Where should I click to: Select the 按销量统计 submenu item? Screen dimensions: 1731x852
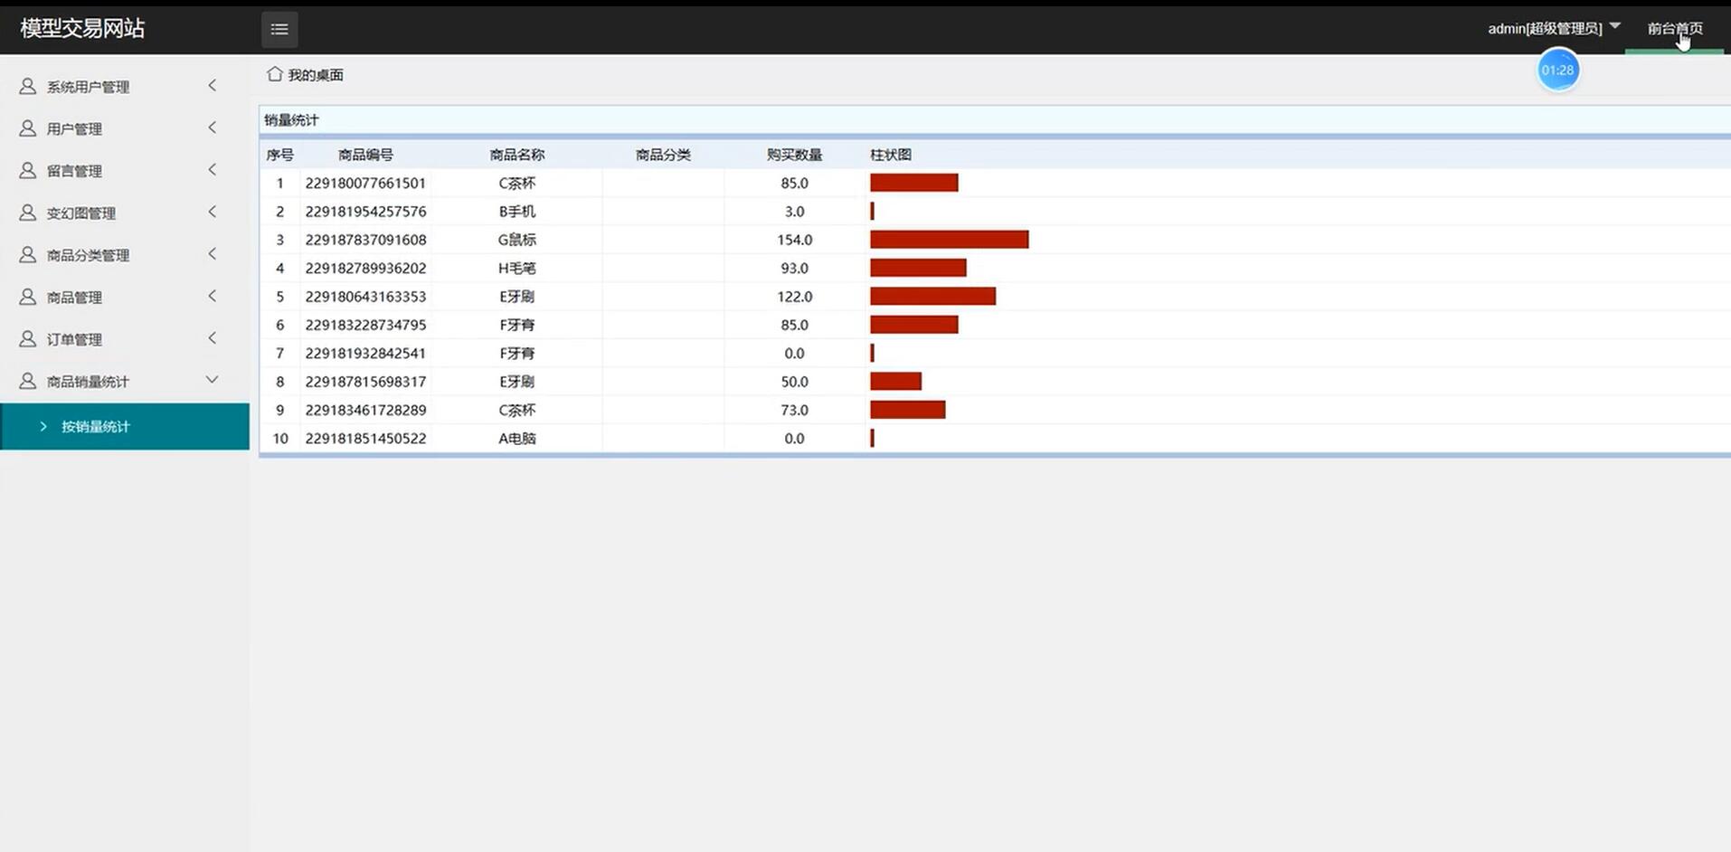(125, 426)
